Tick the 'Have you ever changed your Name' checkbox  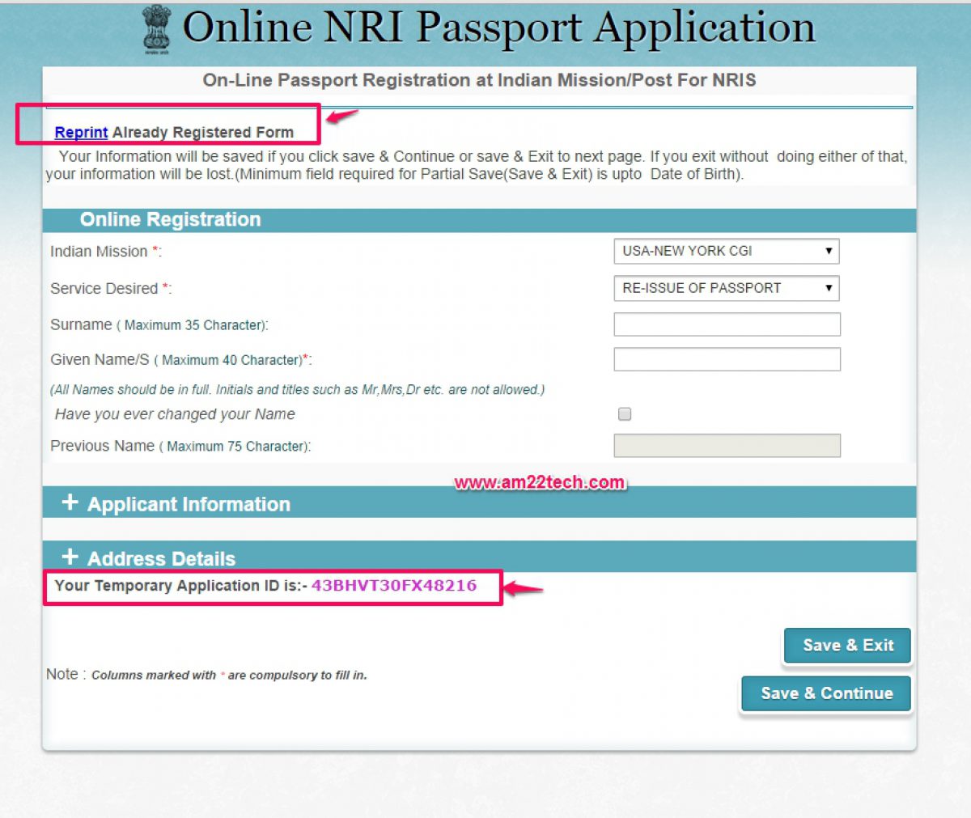tap(625, 414)
